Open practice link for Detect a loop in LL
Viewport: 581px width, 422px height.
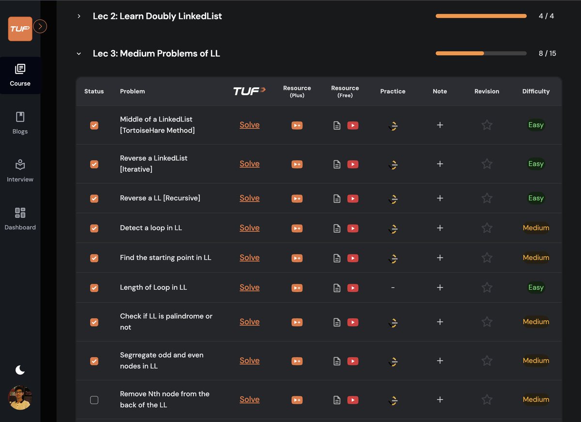tap(393, 228)
